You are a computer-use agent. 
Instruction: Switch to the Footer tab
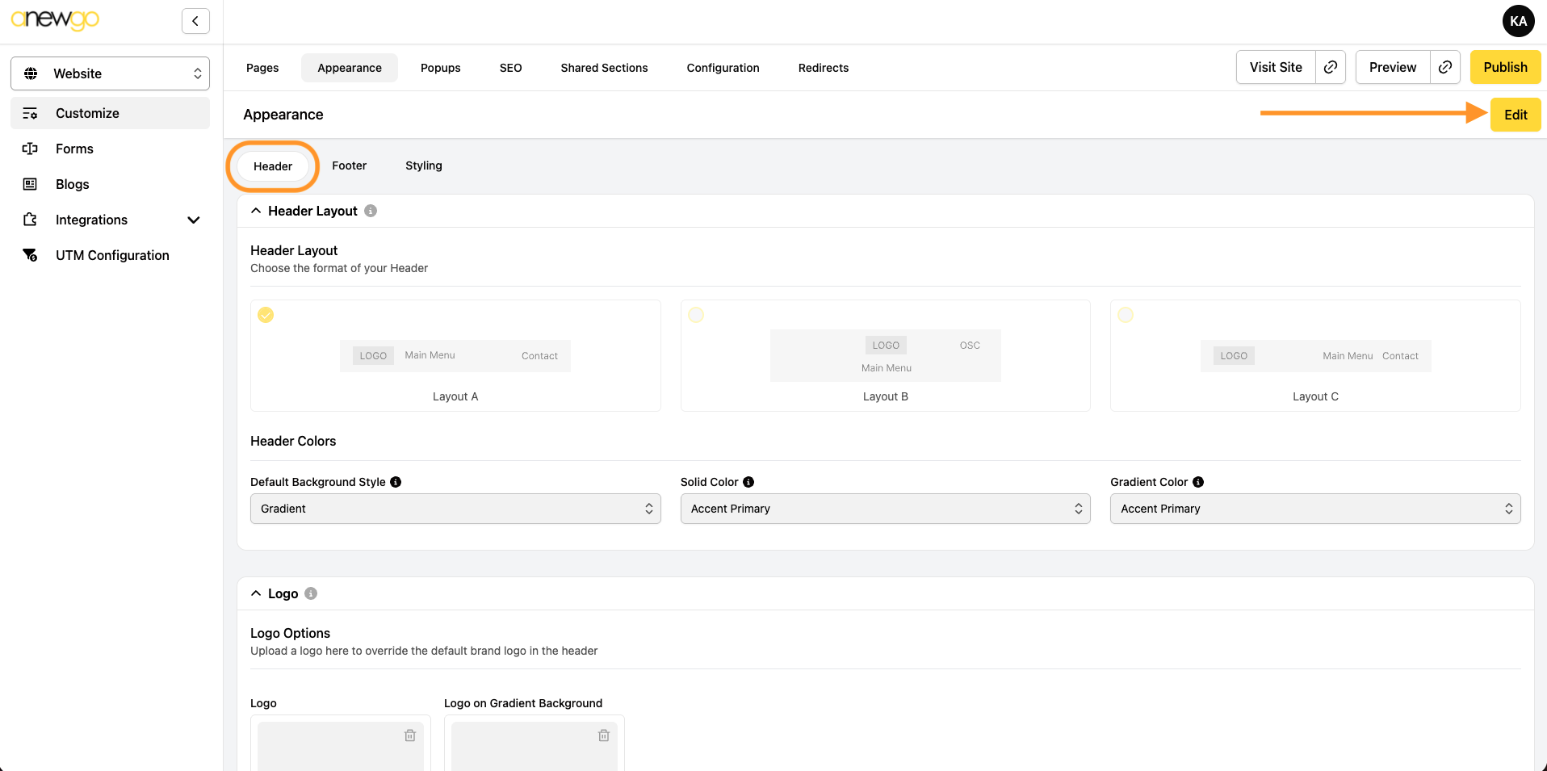point(349,166)
